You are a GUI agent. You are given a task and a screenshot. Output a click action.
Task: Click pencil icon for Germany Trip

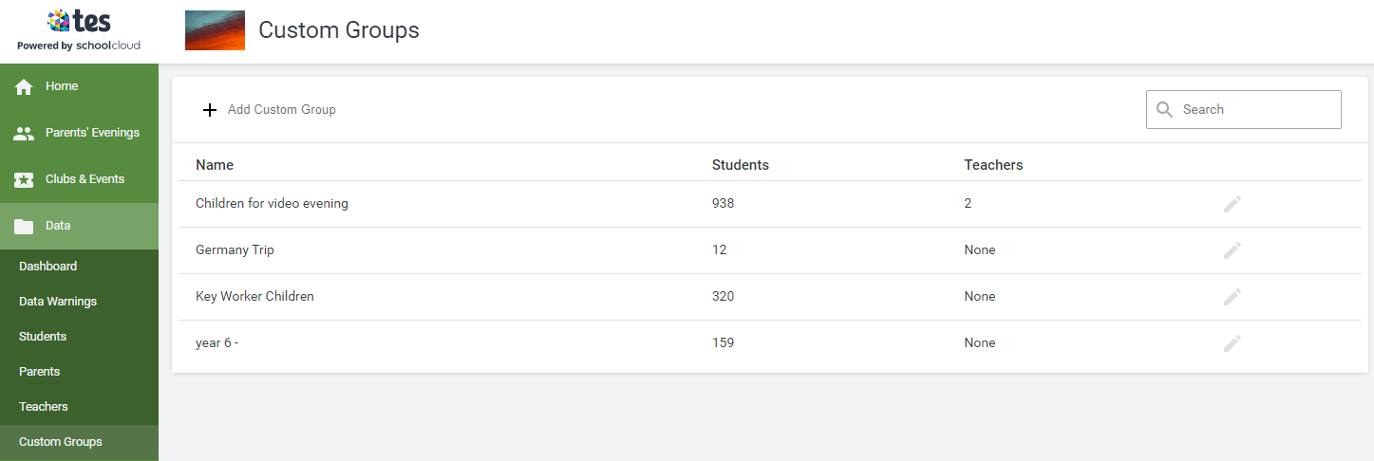pos(1232,250)
